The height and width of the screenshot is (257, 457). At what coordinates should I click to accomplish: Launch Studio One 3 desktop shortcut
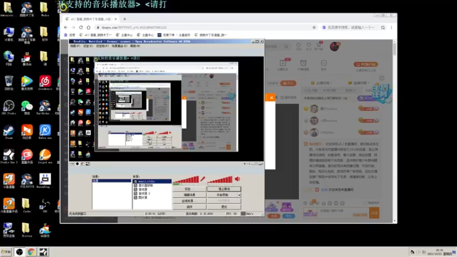(9, 156)
